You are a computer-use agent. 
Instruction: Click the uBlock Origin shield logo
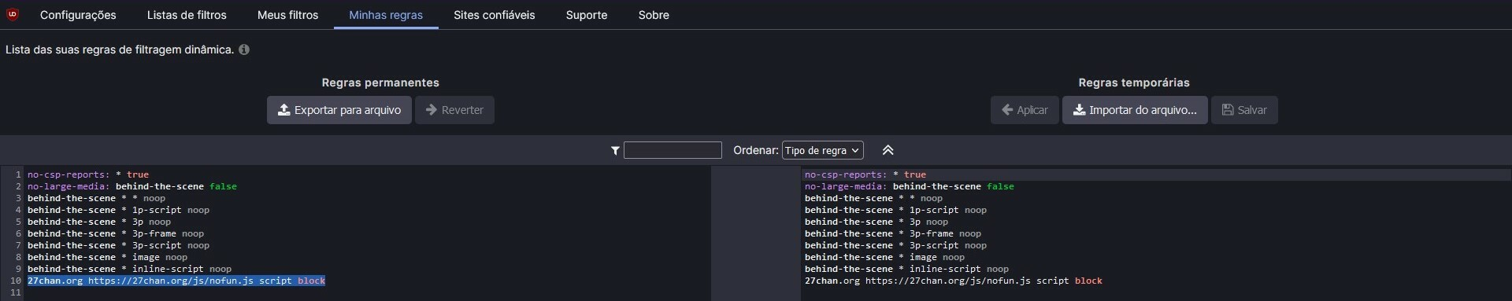click(12, 14)
